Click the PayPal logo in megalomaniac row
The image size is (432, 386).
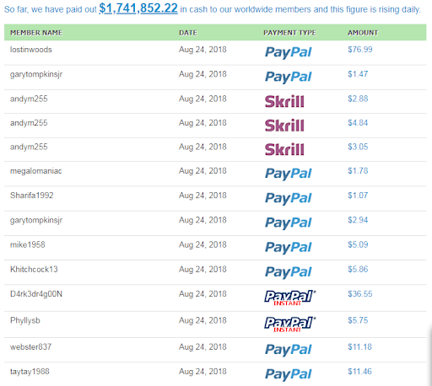[289, 174]
